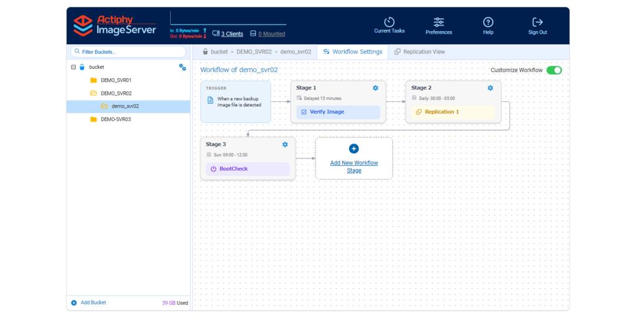Click the Help question mark icon
Image resolution: width=636 pixels, height=318 pixels.
click(x=488, y=22)
